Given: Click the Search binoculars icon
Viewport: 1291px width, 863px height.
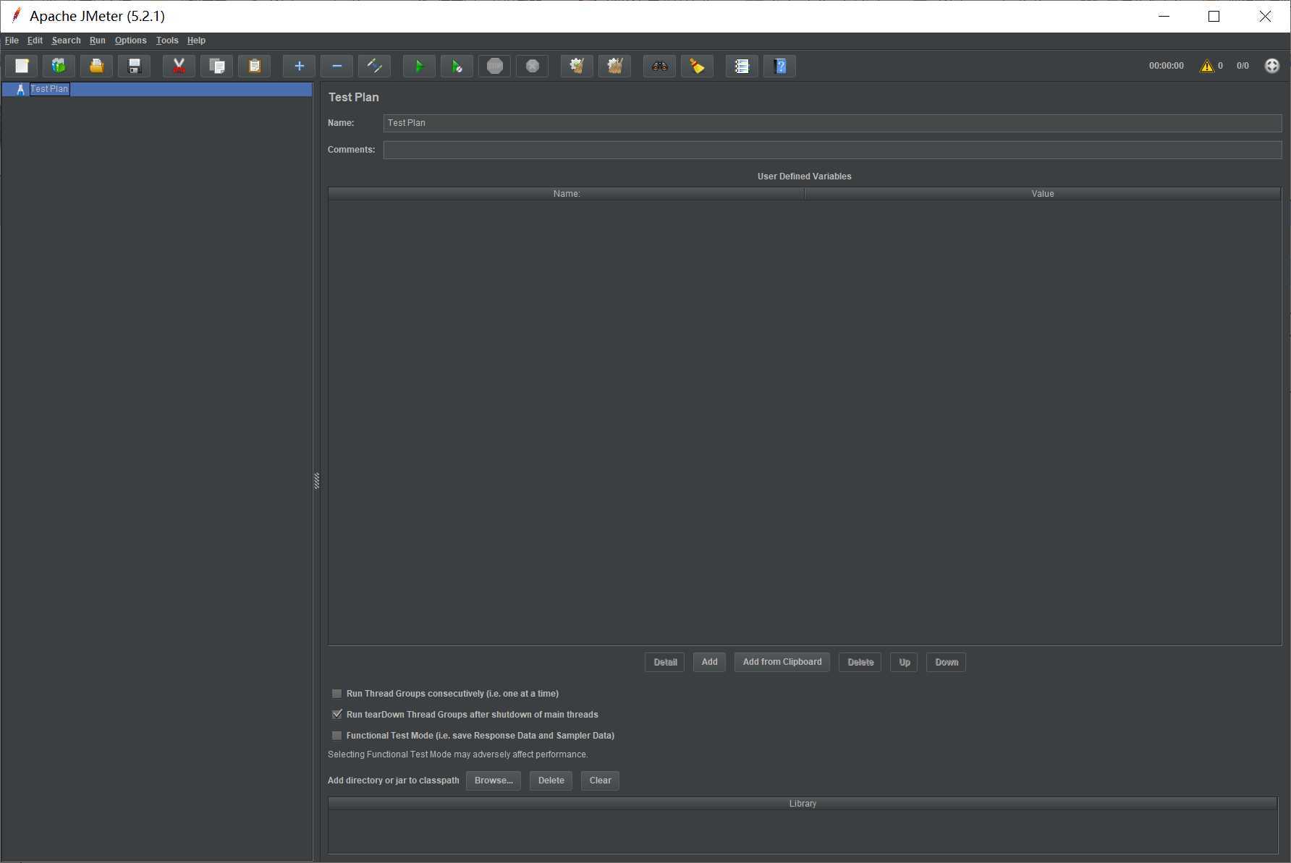Looking at the screenshot, I should (659, 66).
